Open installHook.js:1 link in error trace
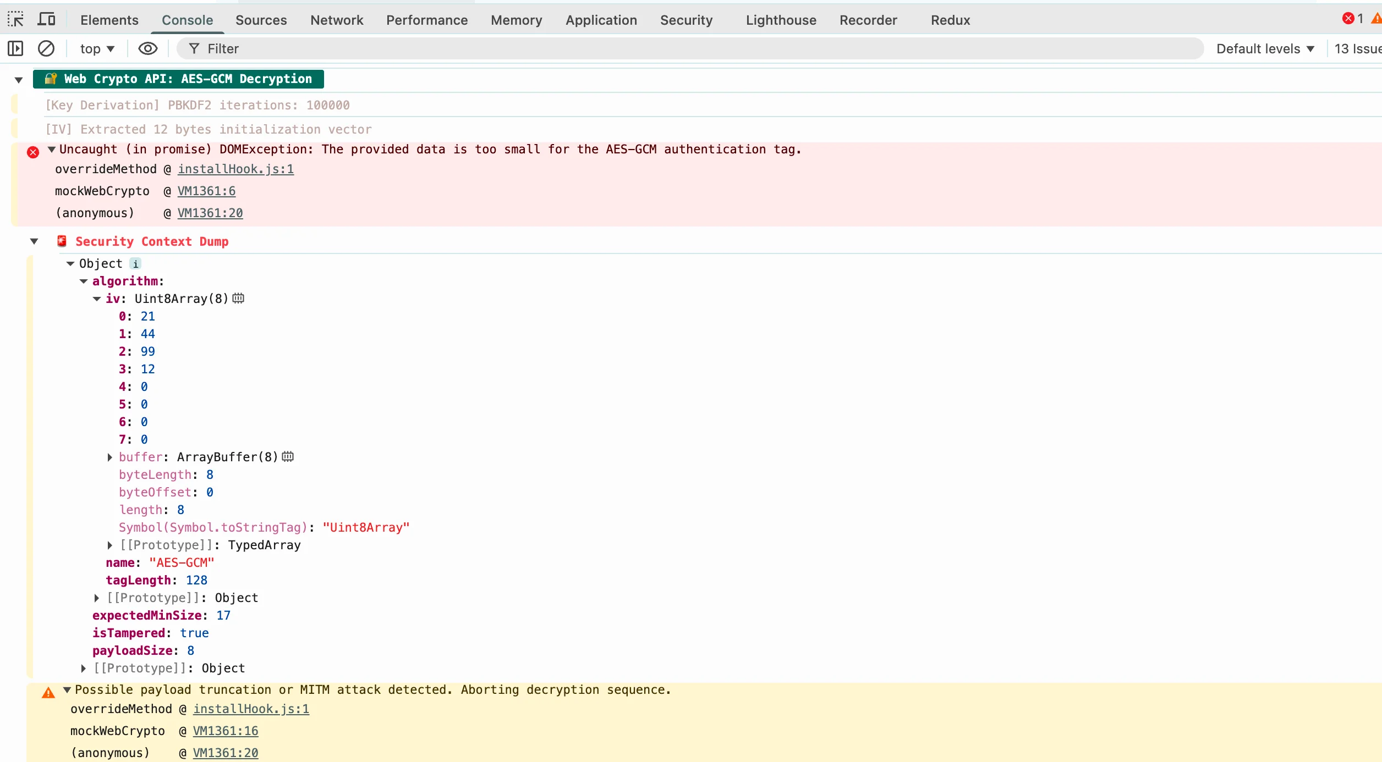The height and width of the screenshot is (762, 1382). [x=235, y=169]
